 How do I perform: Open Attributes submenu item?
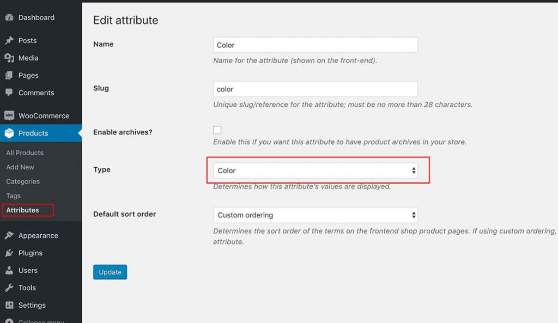point(22,210)
